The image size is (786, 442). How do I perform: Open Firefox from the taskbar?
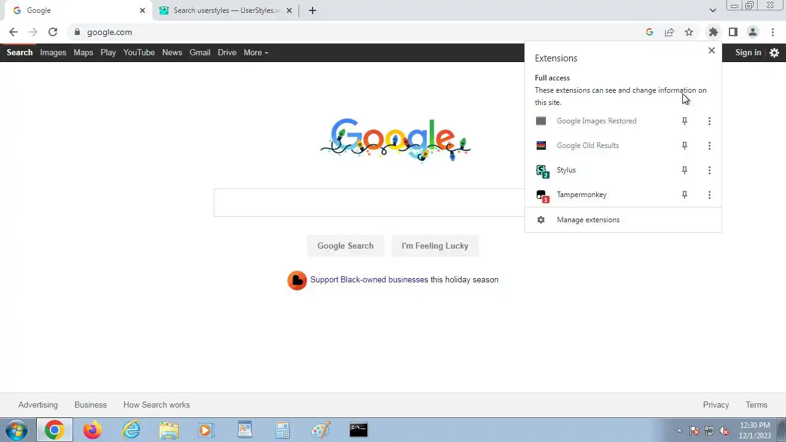93,430
